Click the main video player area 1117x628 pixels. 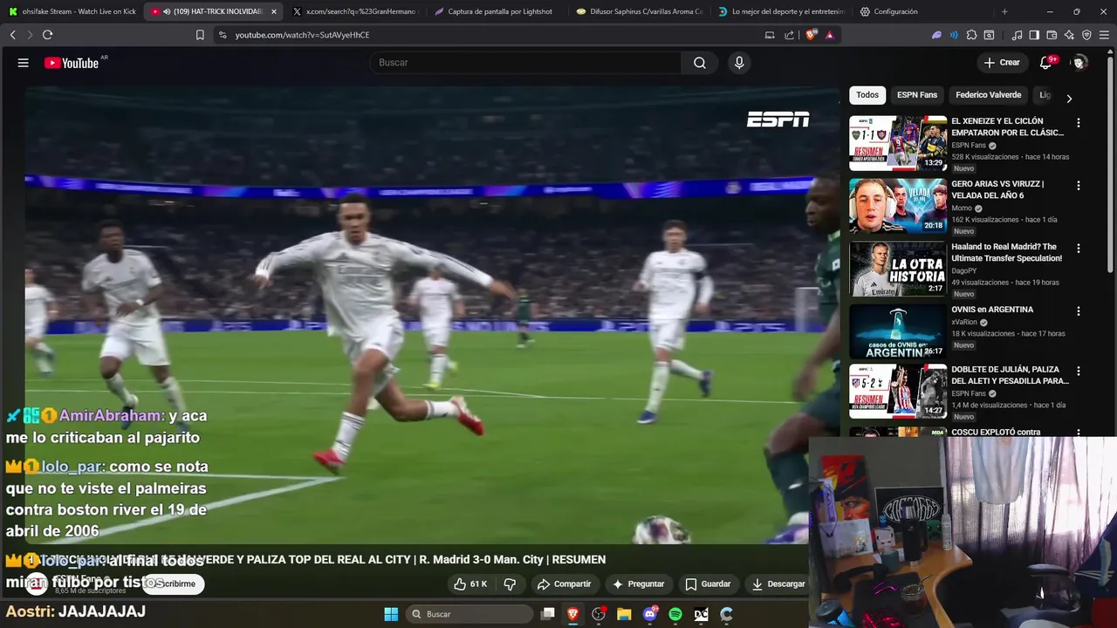click(x=432, y=314)
